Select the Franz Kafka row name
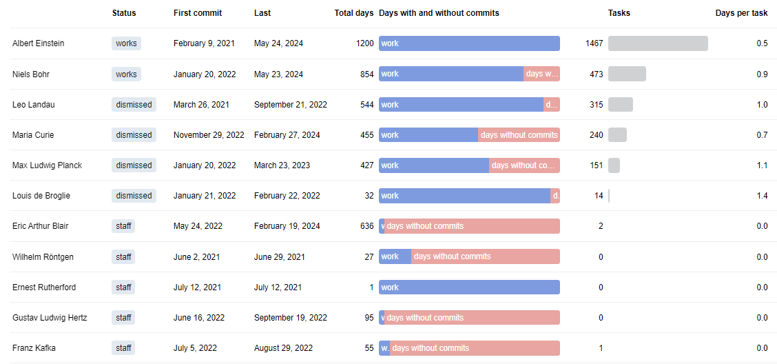The height and width of the screenshot is (364, 777). [33, 348]
